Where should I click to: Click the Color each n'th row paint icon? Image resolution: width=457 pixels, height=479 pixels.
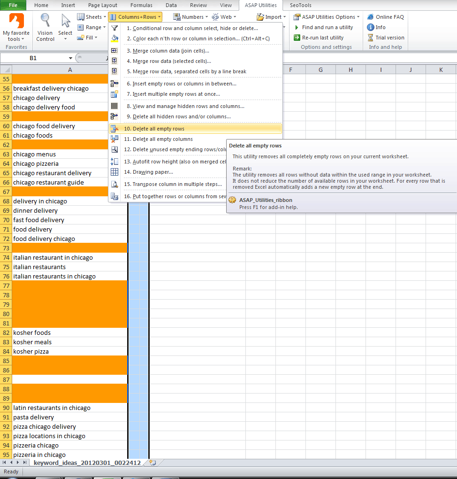[114, 39]
